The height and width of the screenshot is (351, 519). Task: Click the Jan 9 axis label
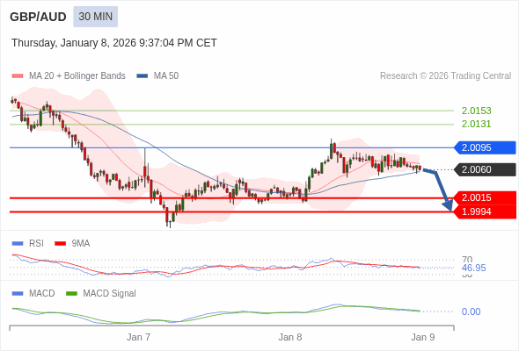(423, 337)
